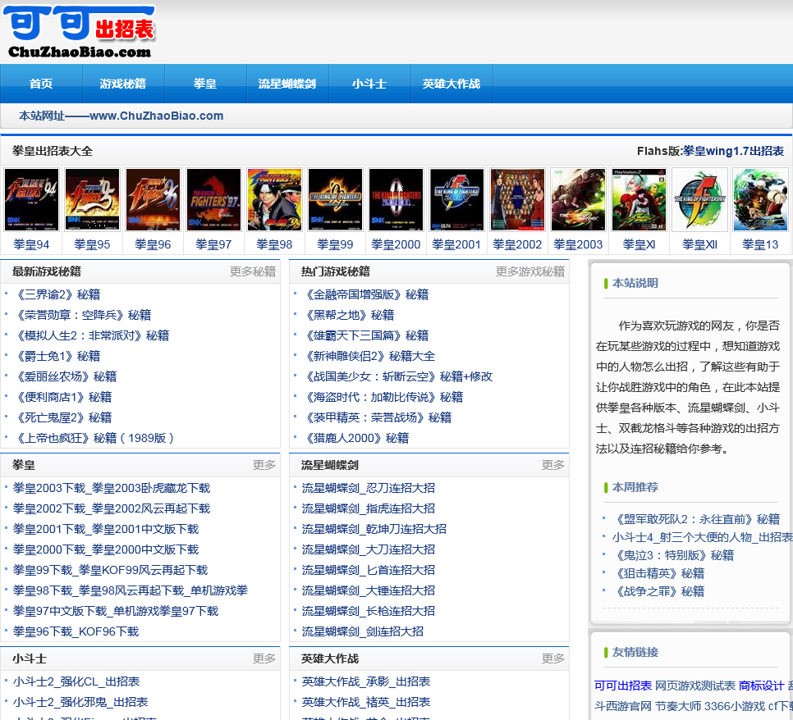Click the 可可出招表 site logo
This screenshot has height=720, width=793.
tap(80, 32)
